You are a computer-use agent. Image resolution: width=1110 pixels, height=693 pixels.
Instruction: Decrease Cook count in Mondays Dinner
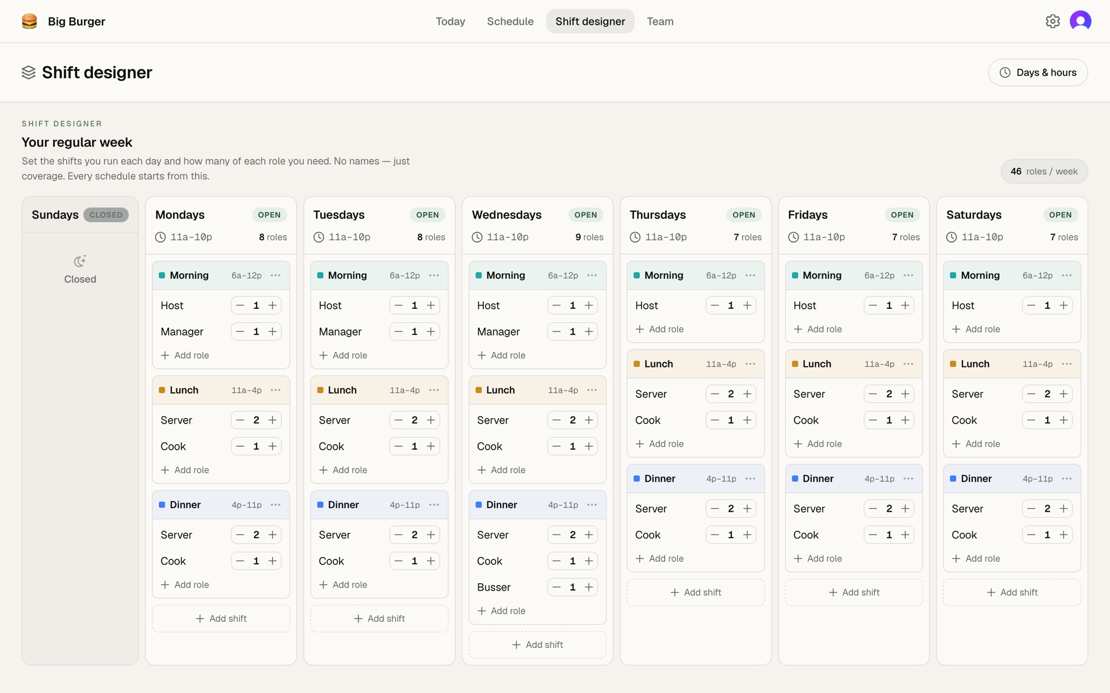click(240, 561)
